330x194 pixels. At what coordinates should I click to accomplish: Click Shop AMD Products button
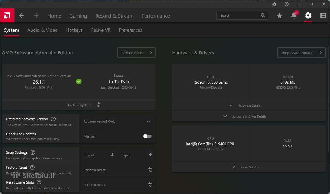coord(301,53)
